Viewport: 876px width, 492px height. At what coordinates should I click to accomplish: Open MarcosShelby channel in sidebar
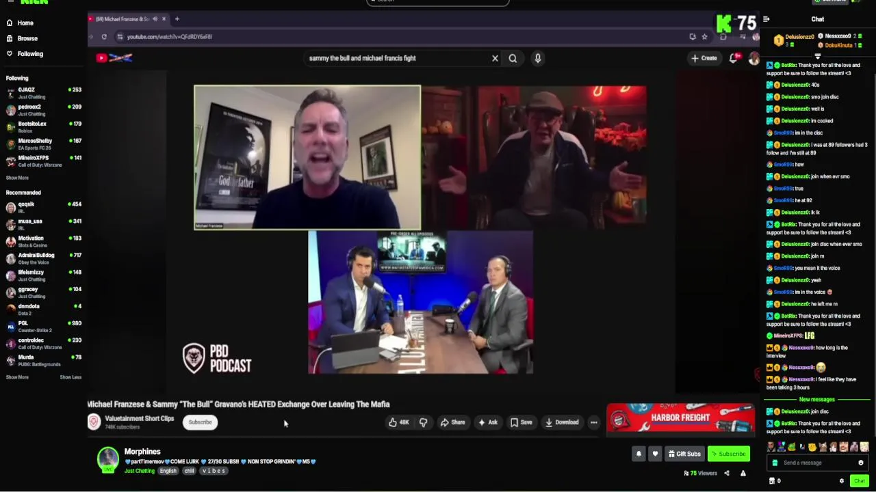[x=43, y=144]
